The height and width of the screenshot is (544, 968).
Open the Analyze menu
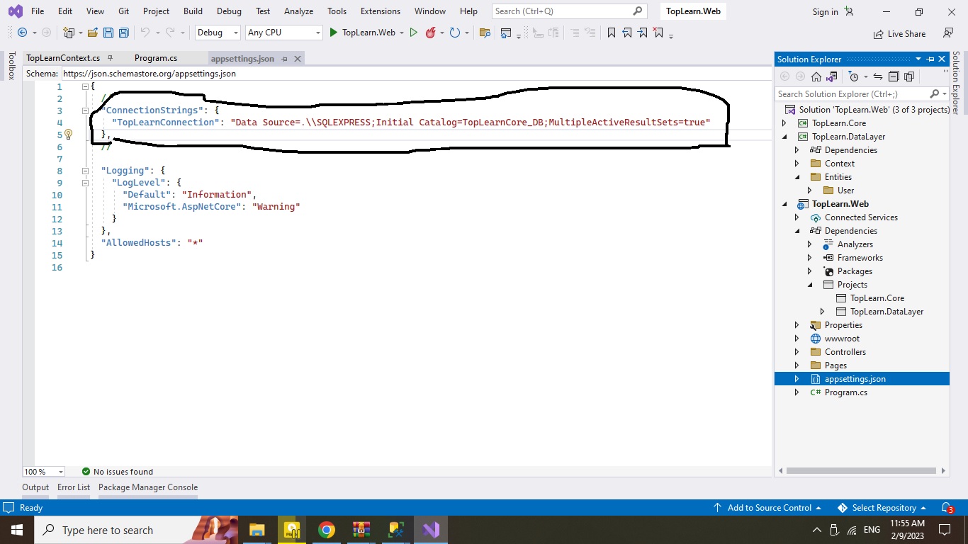pos(298,11)
